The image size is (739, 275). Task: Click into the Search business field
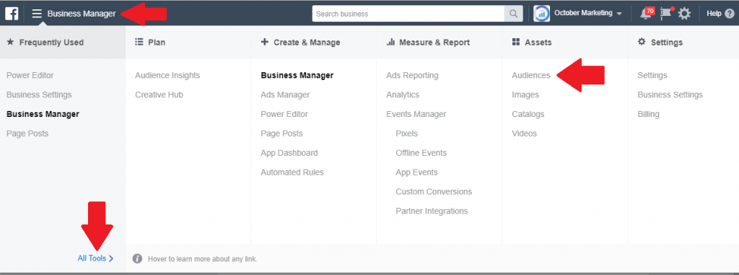[408, 14]
